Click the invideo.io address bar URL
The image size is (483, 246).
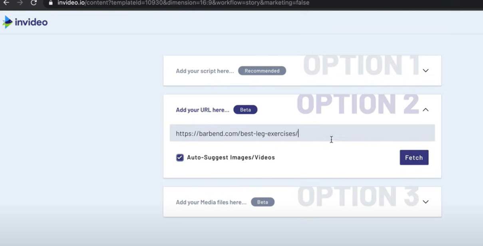point(183,3)
